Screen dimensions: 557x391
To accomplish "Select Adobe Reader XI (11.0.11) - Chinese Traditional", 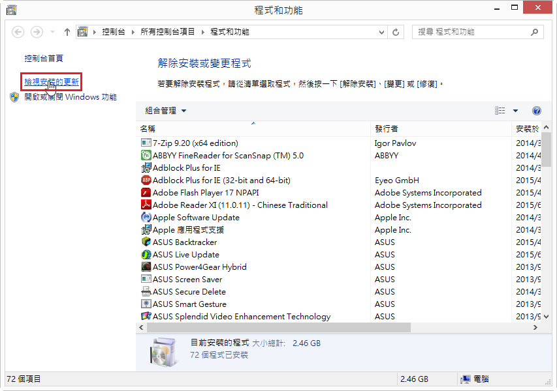I will [x=240, y=205].
